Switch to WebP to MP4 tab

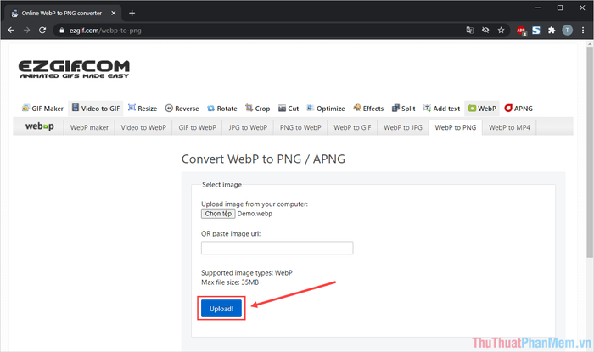point(509,127)
